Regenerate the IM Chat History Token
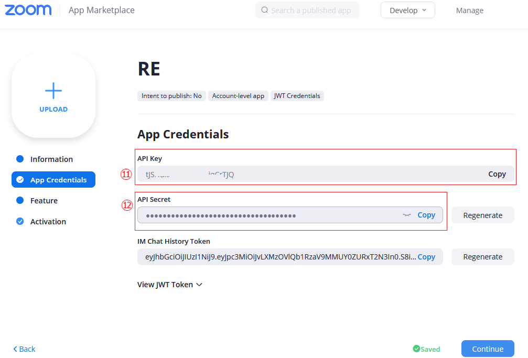This screenshot has height=358, width=528. pyautogui.click(x=482, y=257)
